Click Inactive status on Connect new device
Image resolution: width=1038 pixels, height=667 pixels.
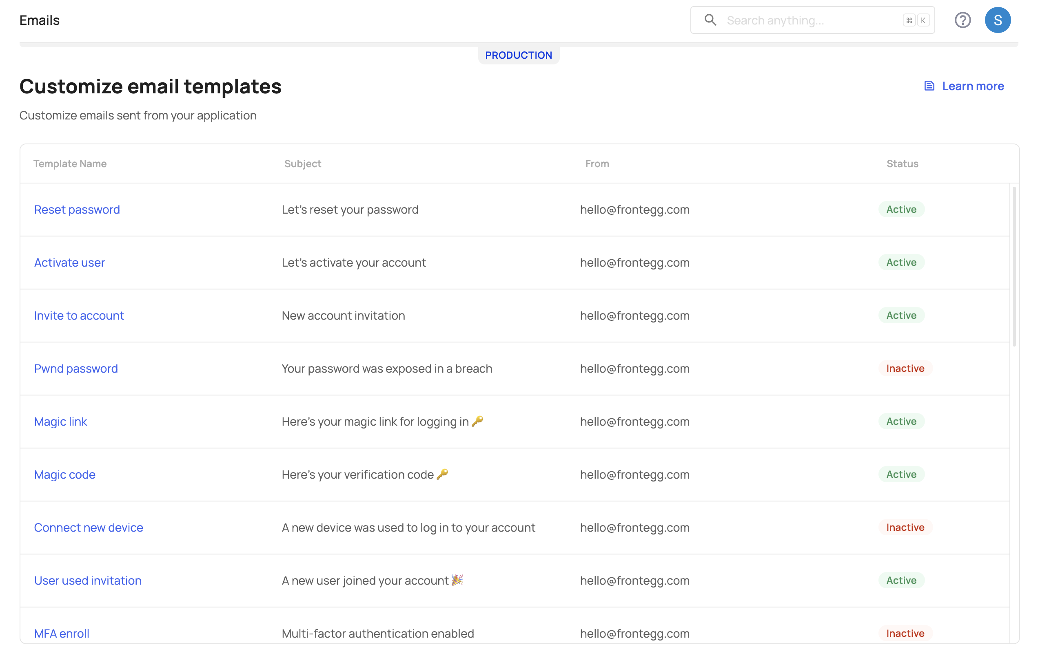(905, 527)
